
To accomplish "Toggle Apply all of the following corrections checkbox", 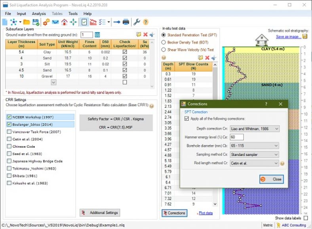I will click(186, 118).
